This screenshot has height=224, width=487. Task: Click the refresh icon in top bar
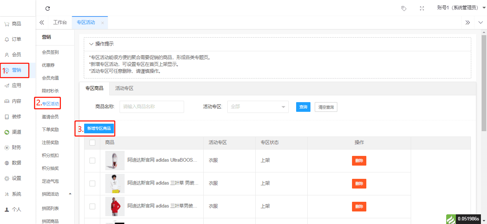pos(48,8)
